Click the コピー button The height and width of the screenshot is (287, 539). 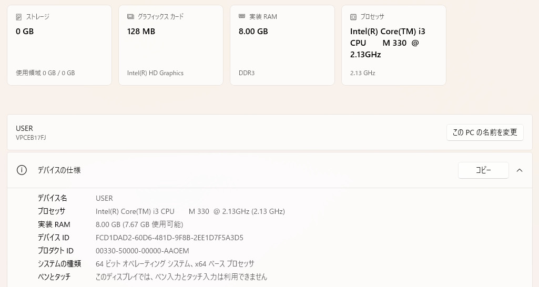[x=483, y=170]
